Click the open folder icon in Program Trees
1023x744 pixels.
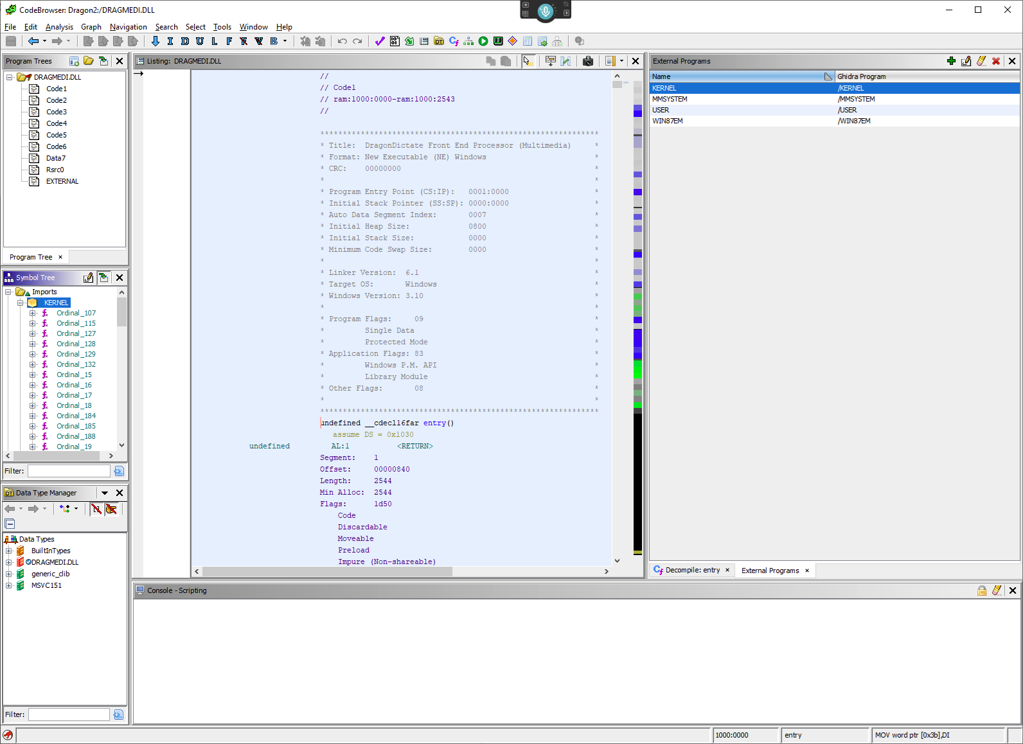tap(89, 61)
